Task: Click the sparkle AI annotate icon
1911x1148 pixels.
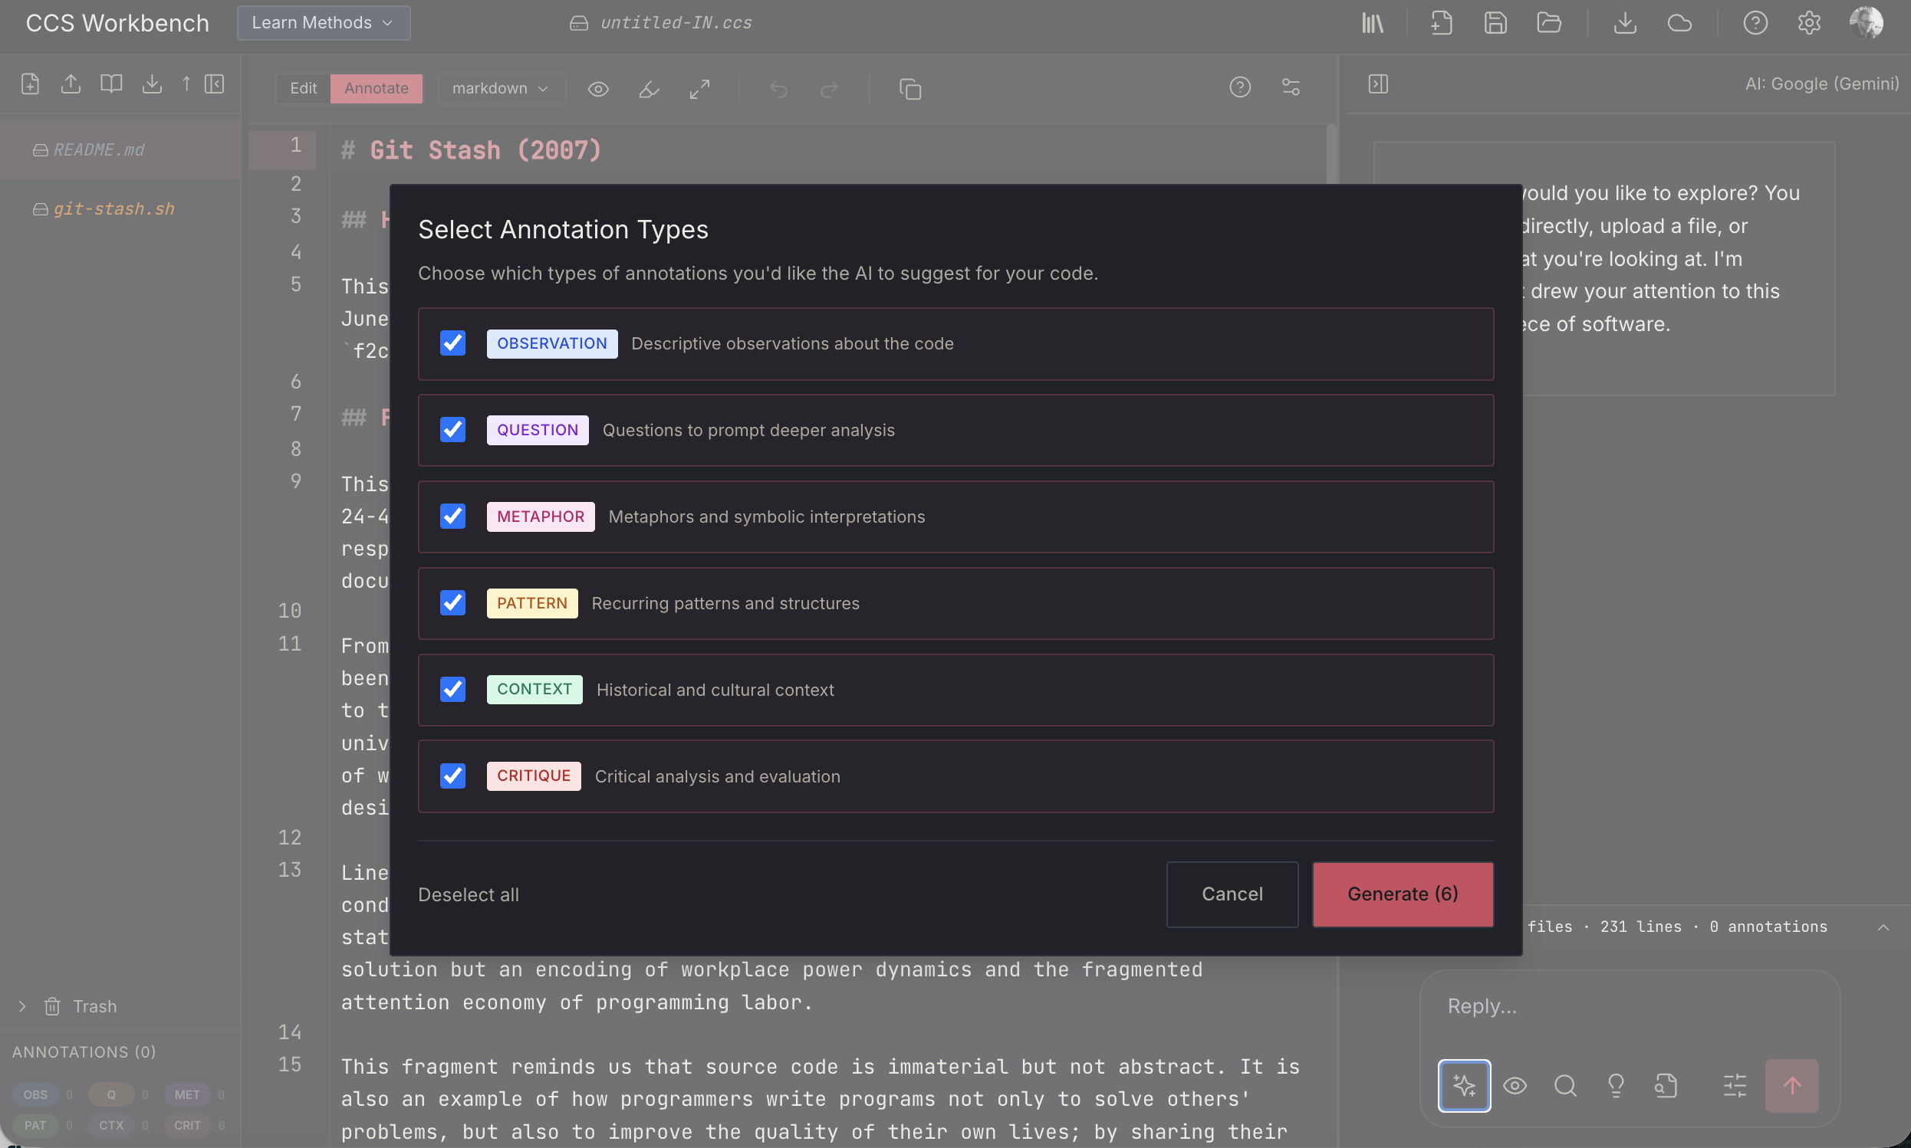Action: coord(1464,1085)
